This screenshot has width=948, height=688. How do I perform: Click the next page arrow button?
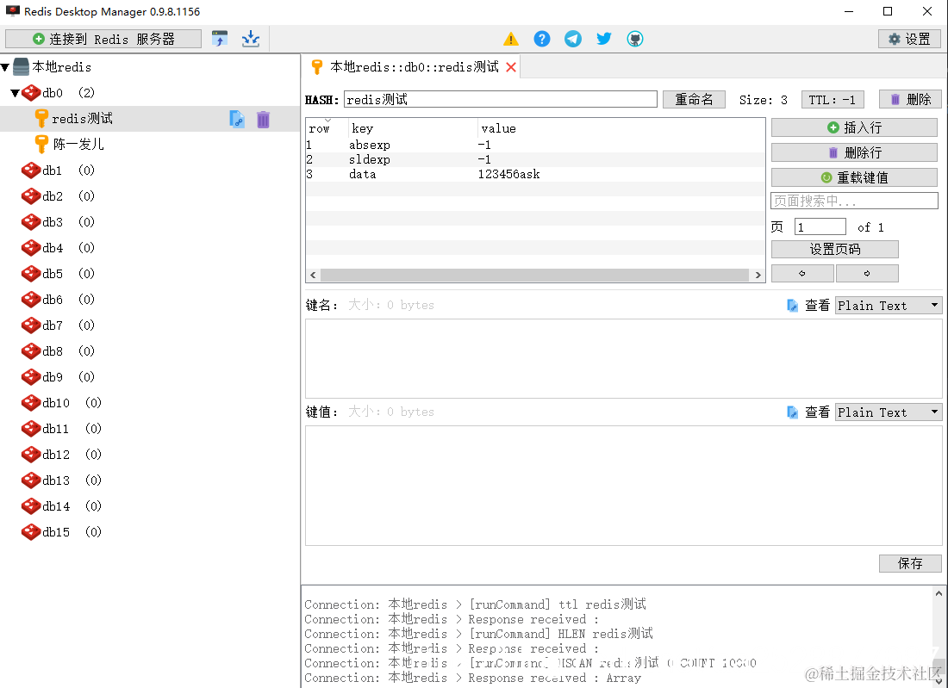[867, 274]
